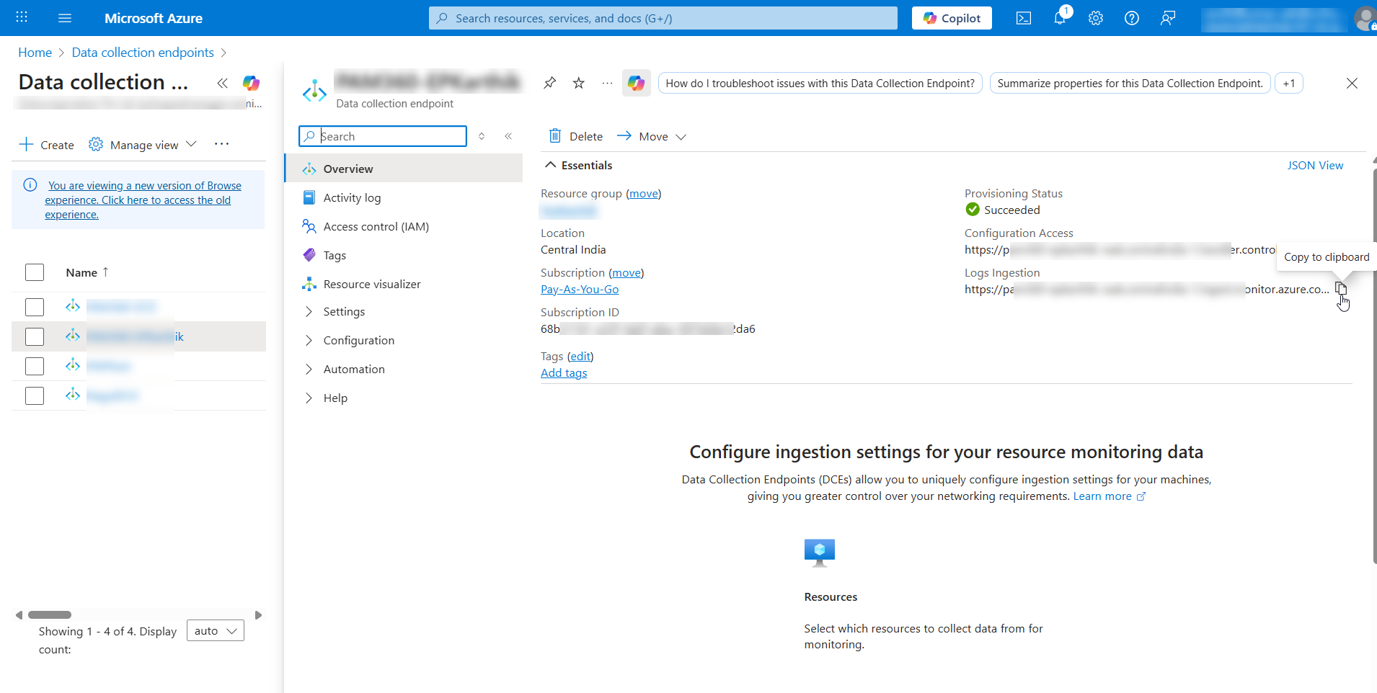Select all endpoints with the header checkbox

34,272
